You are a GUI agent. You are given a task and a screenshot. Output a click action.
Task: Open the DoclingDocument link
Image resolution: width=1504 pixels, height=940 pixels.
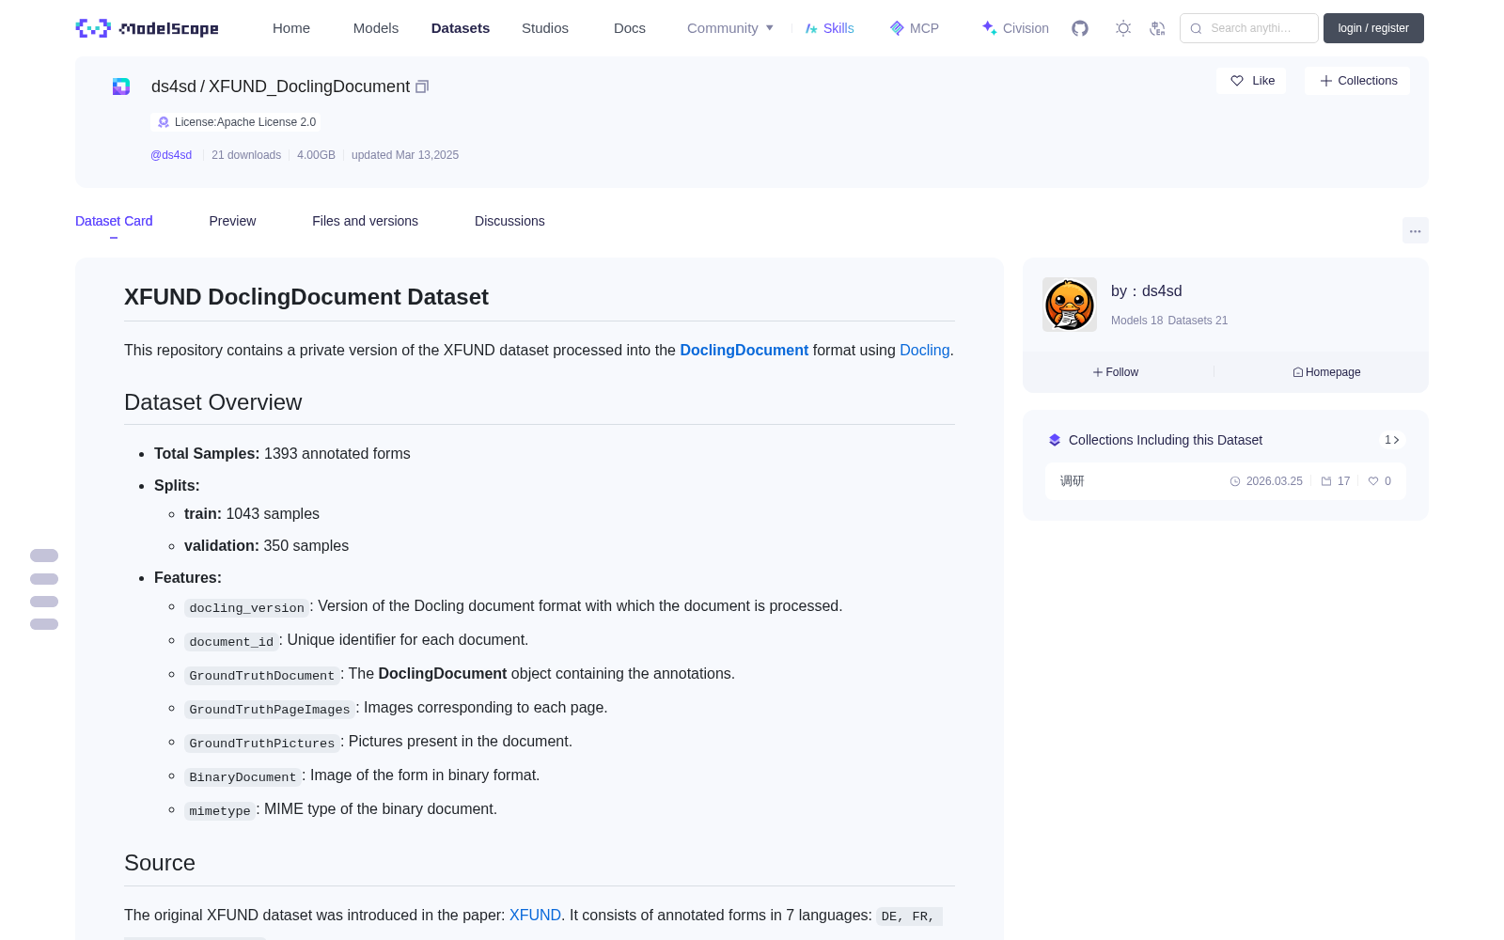pyautogui.click(x=744, y=350)
